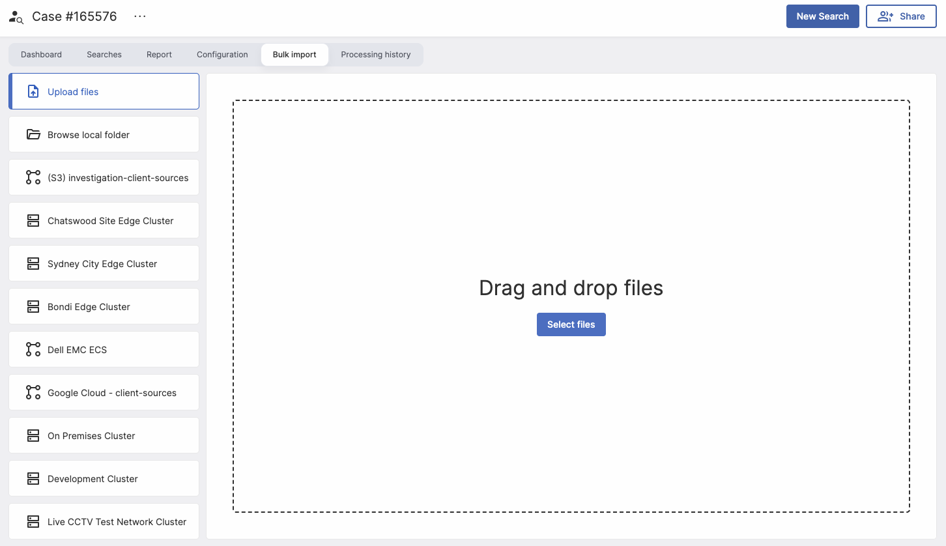Switch to the Processing history tab
Image resolution: width=946 pixels, height=546 pixels.
click(x=376, y=55)
